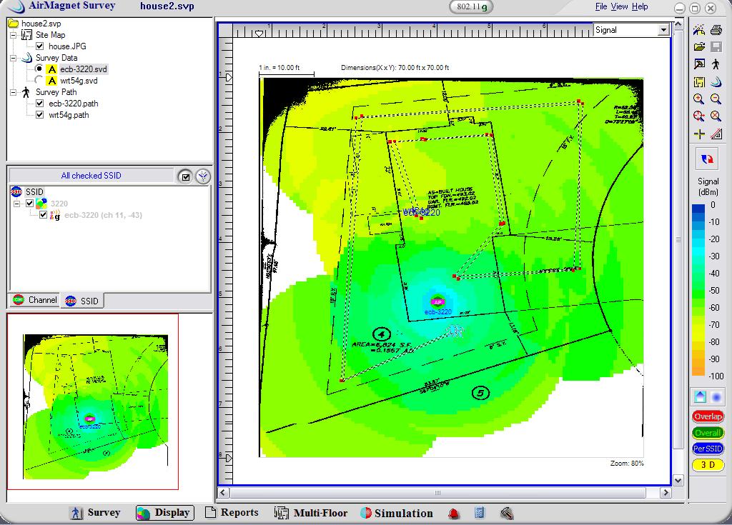Screen dimensions: 732x525
Task: Click the horizontal scrollbar thumb below the map
Action: click(437, 492)
